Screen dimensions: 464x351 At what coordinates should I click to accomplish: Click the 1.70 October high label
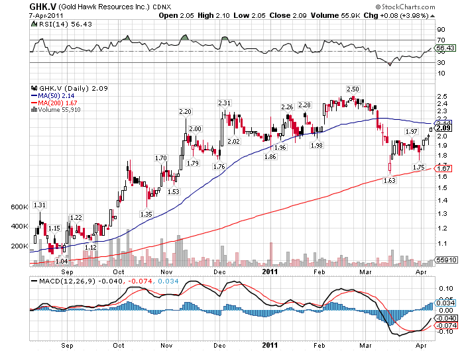click(x=161, y=158)
